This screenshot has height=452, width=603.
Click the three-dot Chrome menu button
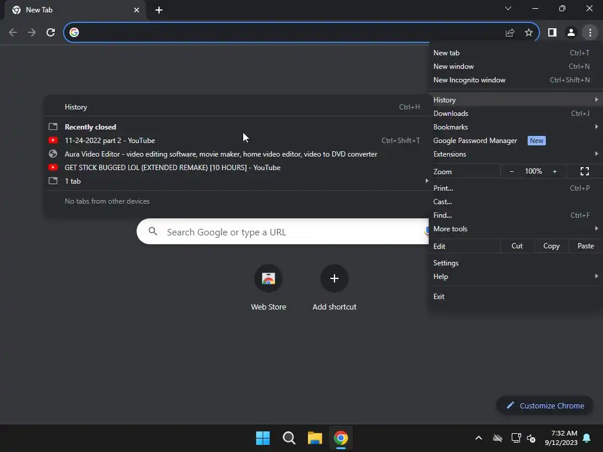[590, 32]
